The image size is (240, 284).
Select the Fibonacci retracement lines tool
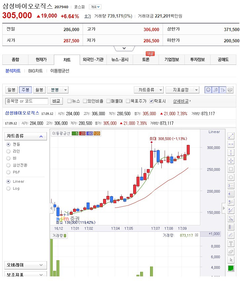(x=231, y=218)
